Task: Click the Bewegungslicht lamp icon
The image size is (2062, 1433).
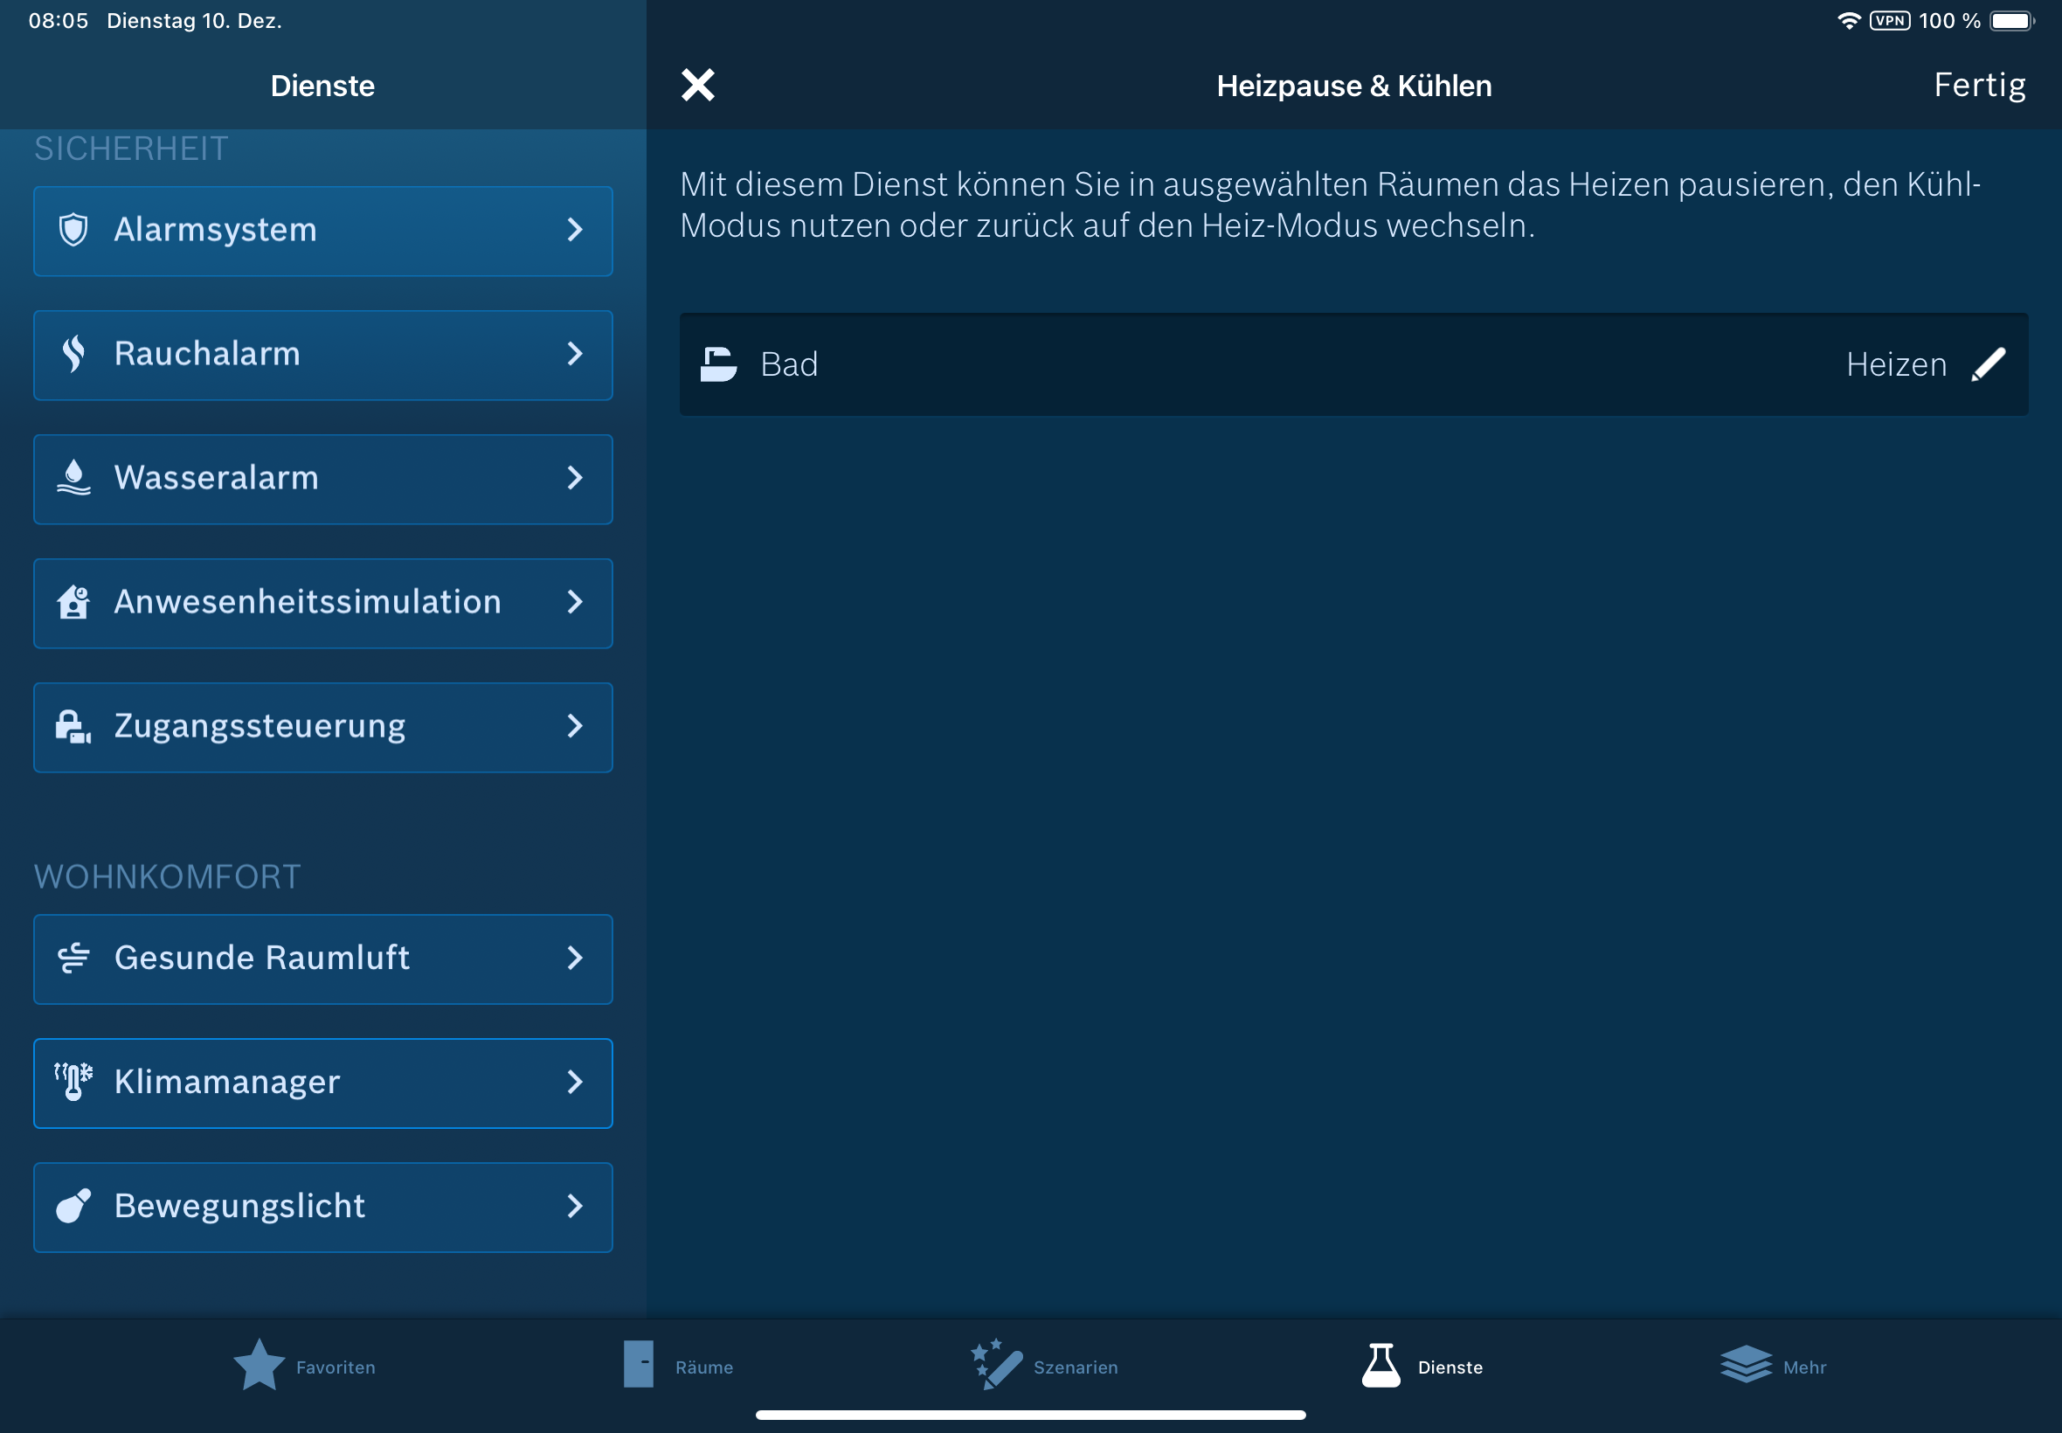Action: [73, 1206]
